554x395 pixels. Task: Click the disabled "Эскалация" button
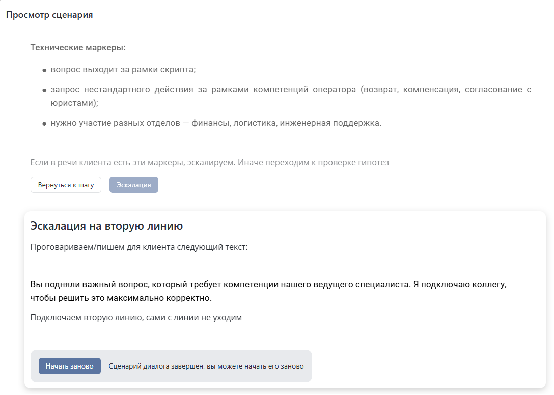pyautogui.click(x=133, y=184)
